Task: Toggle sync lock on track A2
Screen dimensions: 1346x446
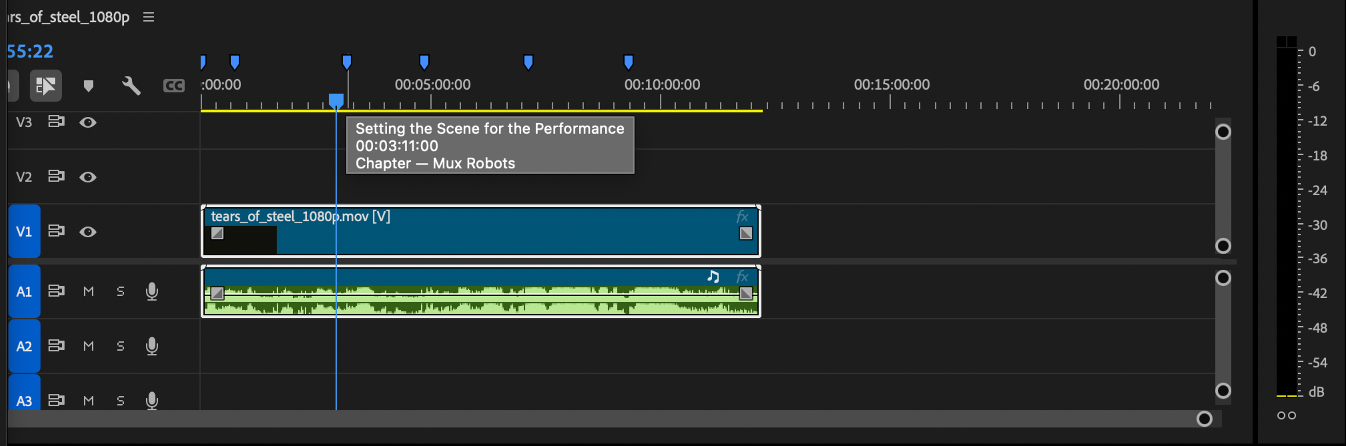Action: click(56, 346)
